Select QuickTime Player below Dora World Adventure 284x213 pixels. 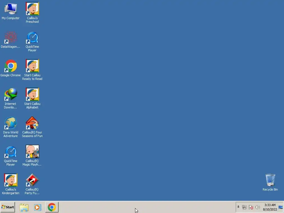11,156
